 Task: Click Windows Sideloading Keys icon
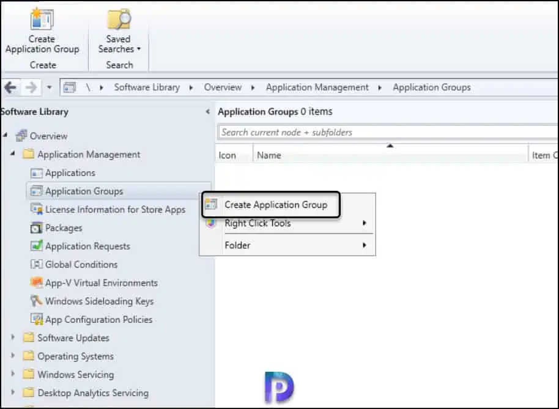(x=37, y=301)
